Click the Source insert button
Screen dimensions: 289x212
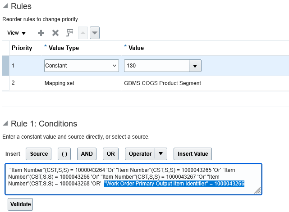tap(39, 154)
